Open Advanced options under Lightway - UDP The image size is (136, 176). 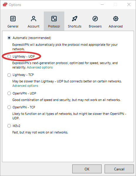[x=40, y=67]
